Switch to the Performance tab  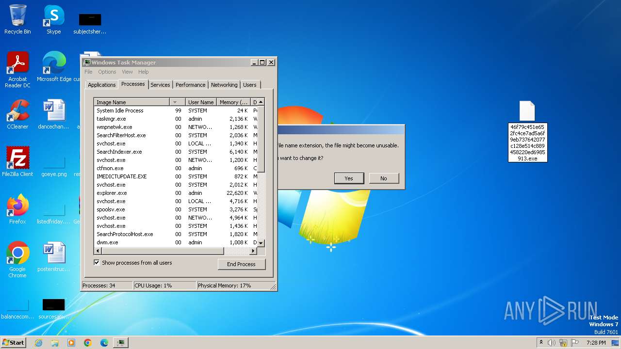tap(190, 85)
